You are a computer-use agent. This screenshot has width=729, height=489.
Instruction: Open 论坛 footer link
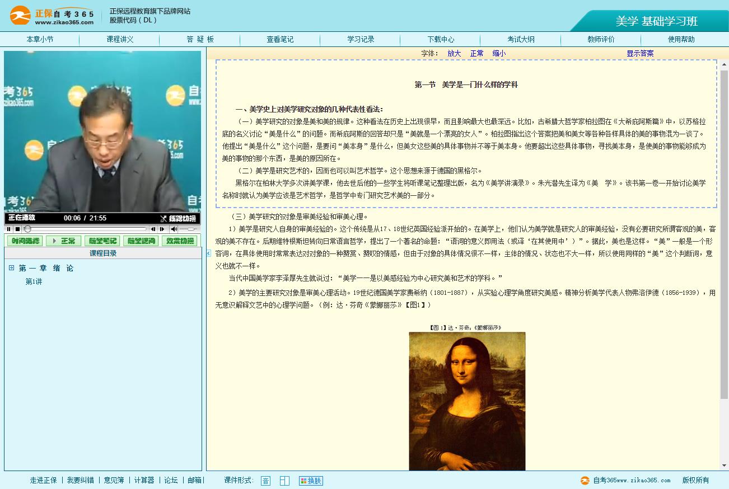coord(171,480)
